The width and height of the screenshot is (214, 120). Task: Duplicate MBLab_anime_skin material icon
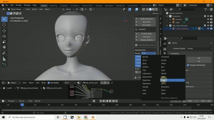(105, 83)
